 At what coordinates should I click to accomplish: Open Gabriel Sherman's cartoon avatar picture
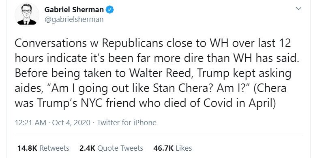point(27,15)
